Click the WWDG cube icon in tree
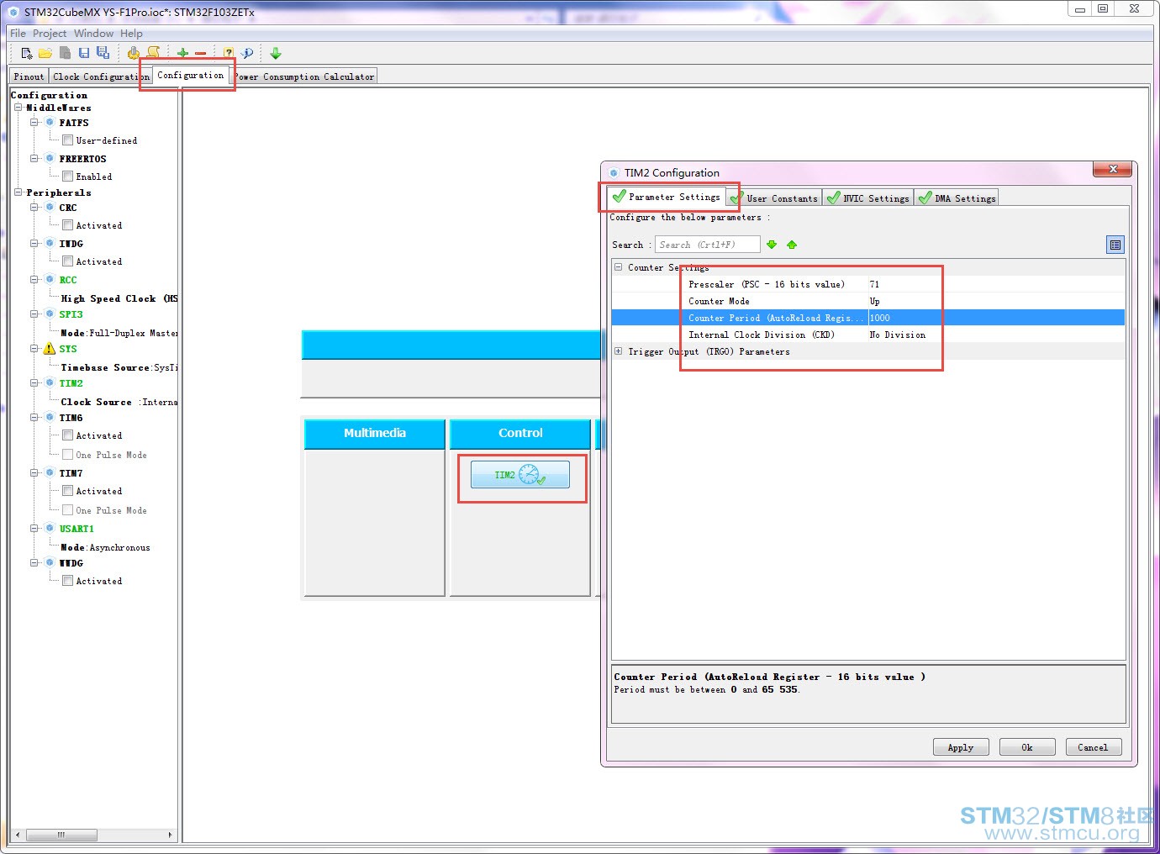The width and height of the screenshot is (1160, 854). (50, 563)
